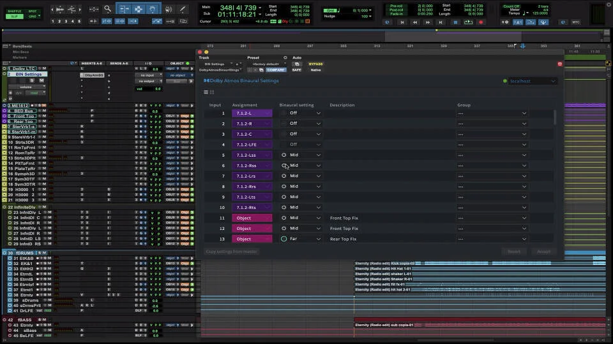Switch to grid view in Binaural Settings
Image resolution: width=613 pixels, height=344 pixels.
[x=212, y=92]
